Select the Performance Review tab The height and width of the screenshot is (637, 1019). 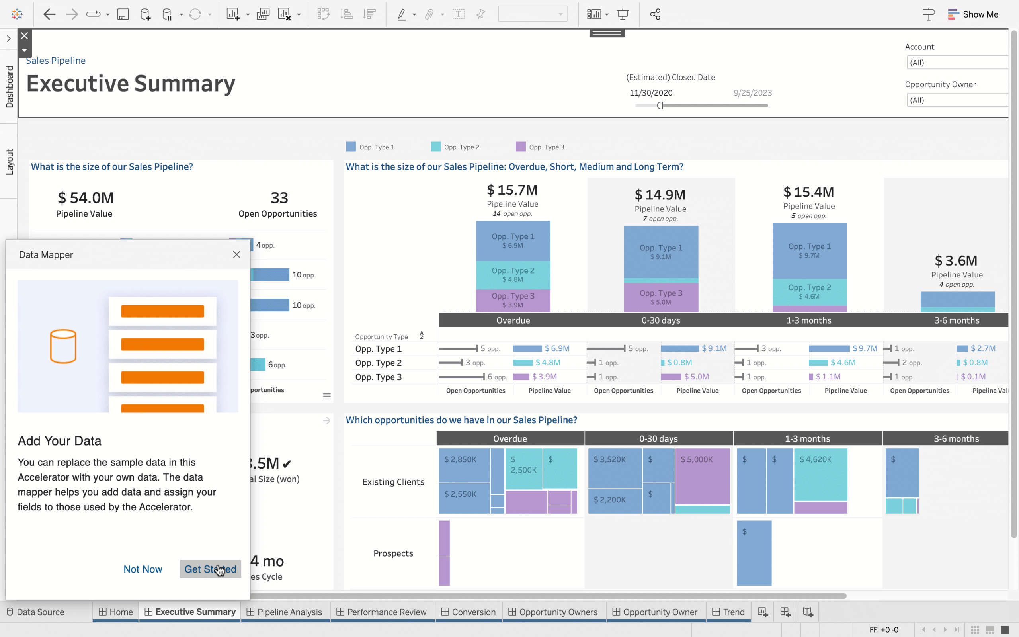point(387,611)
